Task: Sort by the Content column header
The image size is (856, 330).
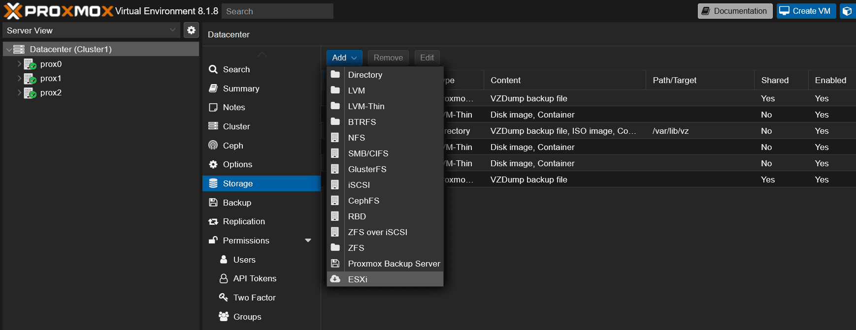Action: click(x=564, y=80)
